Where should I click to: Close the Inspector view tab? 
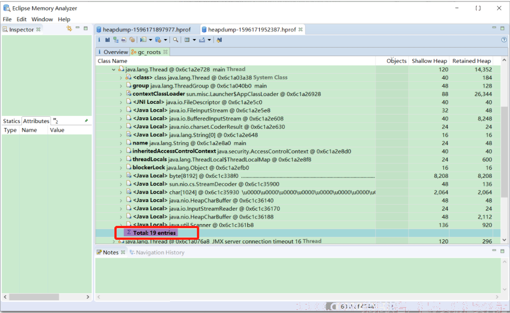pos(39,29)
